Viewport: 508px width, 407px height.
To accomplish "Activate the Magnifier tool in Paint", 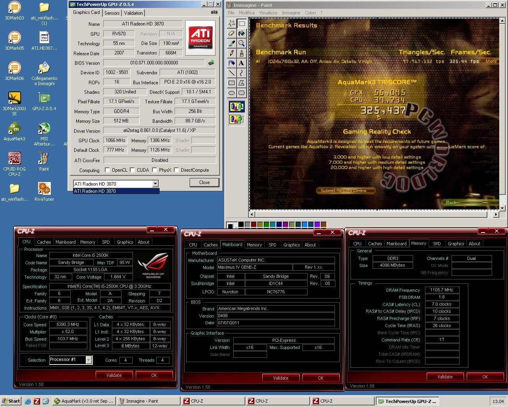I will pos(241,43).
